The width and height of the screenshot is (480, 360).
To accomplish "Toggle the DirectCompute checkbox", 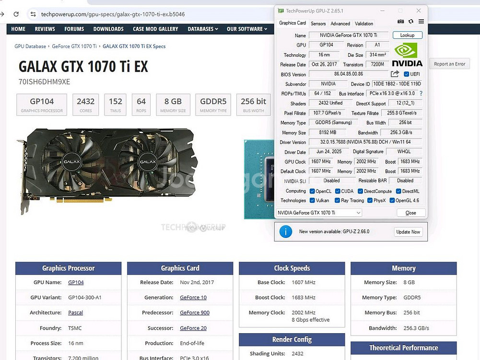I will pos(360,191).
